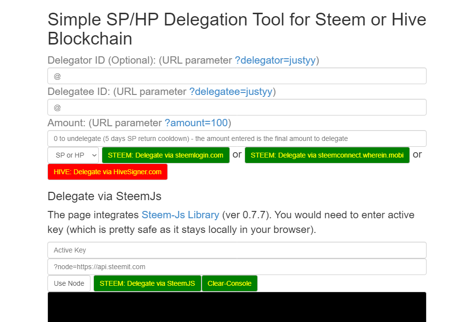Click STEEM: Delegate via steemconnect.wherein.mobi button
The width and height of the screenshot is (474, 322).
click(327, 155)
